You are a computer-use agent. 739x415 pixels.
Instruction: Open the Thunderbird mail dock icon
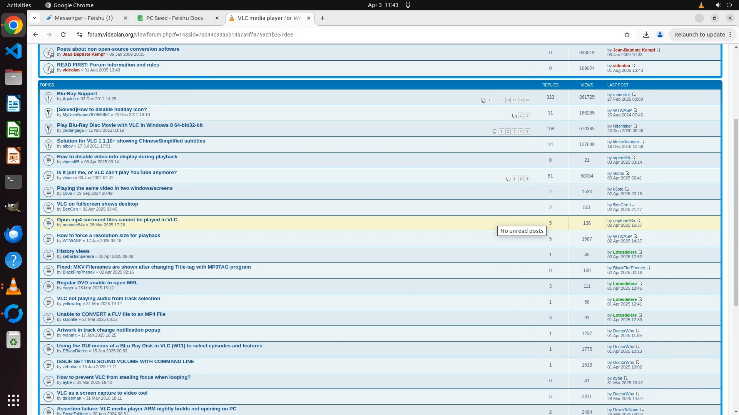click(13, 234)
